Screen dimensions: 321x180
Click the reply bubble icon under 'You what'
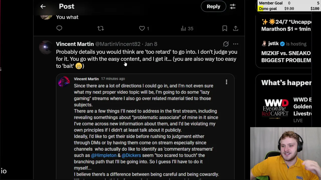[x=59, y=28]
